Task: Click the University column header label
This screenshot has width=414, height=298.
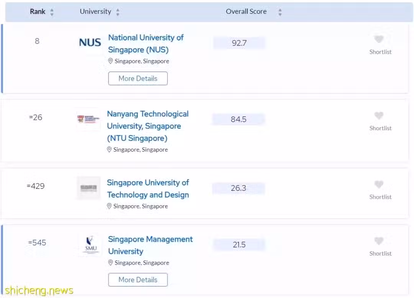Action: point(95,11)
